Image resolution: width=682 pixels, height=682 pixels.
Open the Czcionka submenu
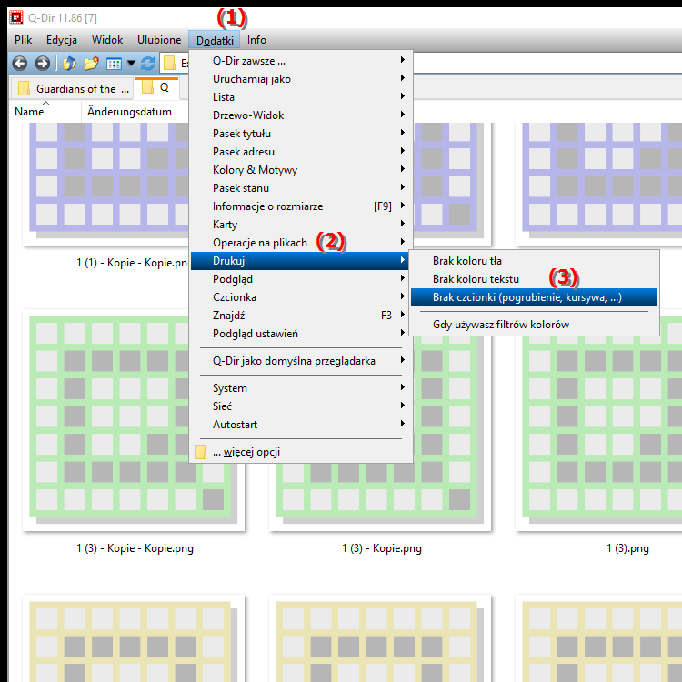point(301,297)
